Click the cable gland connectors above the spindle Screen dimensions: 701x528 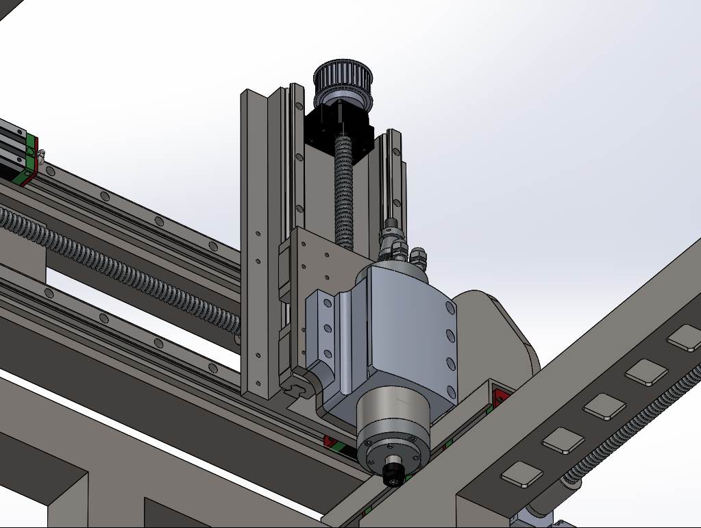coord(399,245)
